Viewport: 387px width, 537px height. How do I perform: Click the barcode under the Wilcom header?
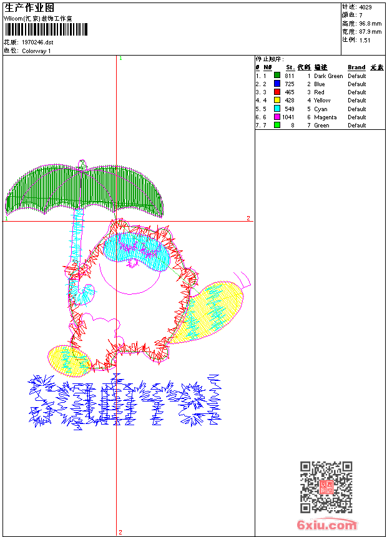point(46,29)
